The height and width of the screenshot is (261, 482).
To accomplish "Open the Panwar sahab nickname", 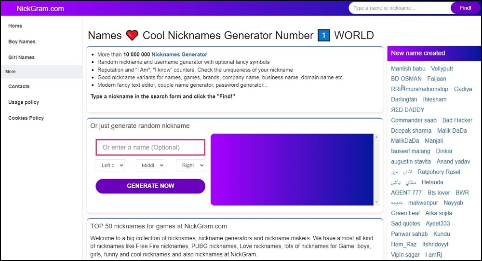I will [x=409, y=234].
